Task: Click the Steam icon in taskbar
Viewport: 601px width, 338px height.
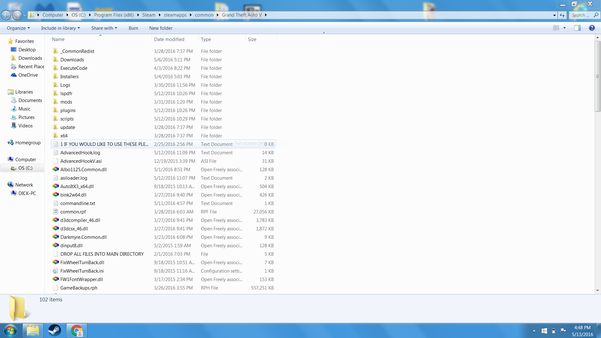Action: click(54, 330)
